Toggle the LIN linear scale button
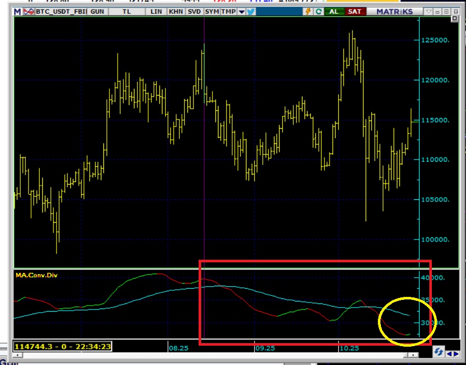466x365 pixels. tap(156, 11)
